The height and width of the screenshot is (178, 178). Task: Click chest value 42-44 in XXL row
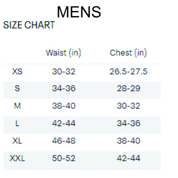pos(128,158)
